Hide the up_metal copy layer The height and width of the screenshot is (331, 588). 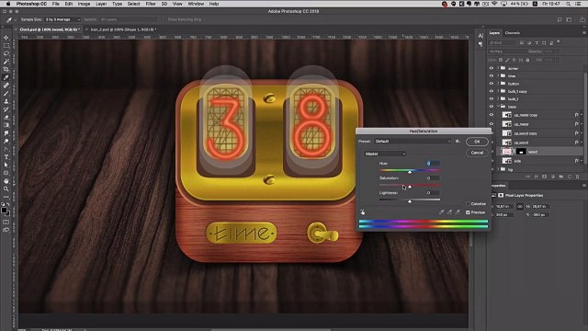pyautogui.click(x=492, y=115)
